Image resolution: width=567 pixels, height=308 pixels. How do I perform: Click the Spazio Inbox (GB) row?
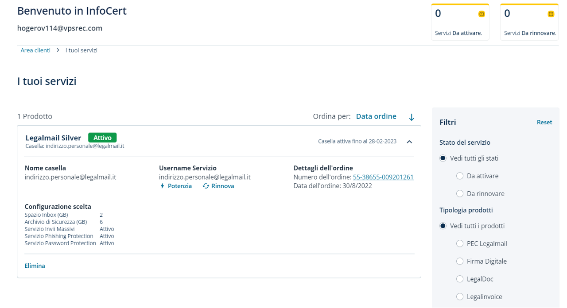pos(64,215)
